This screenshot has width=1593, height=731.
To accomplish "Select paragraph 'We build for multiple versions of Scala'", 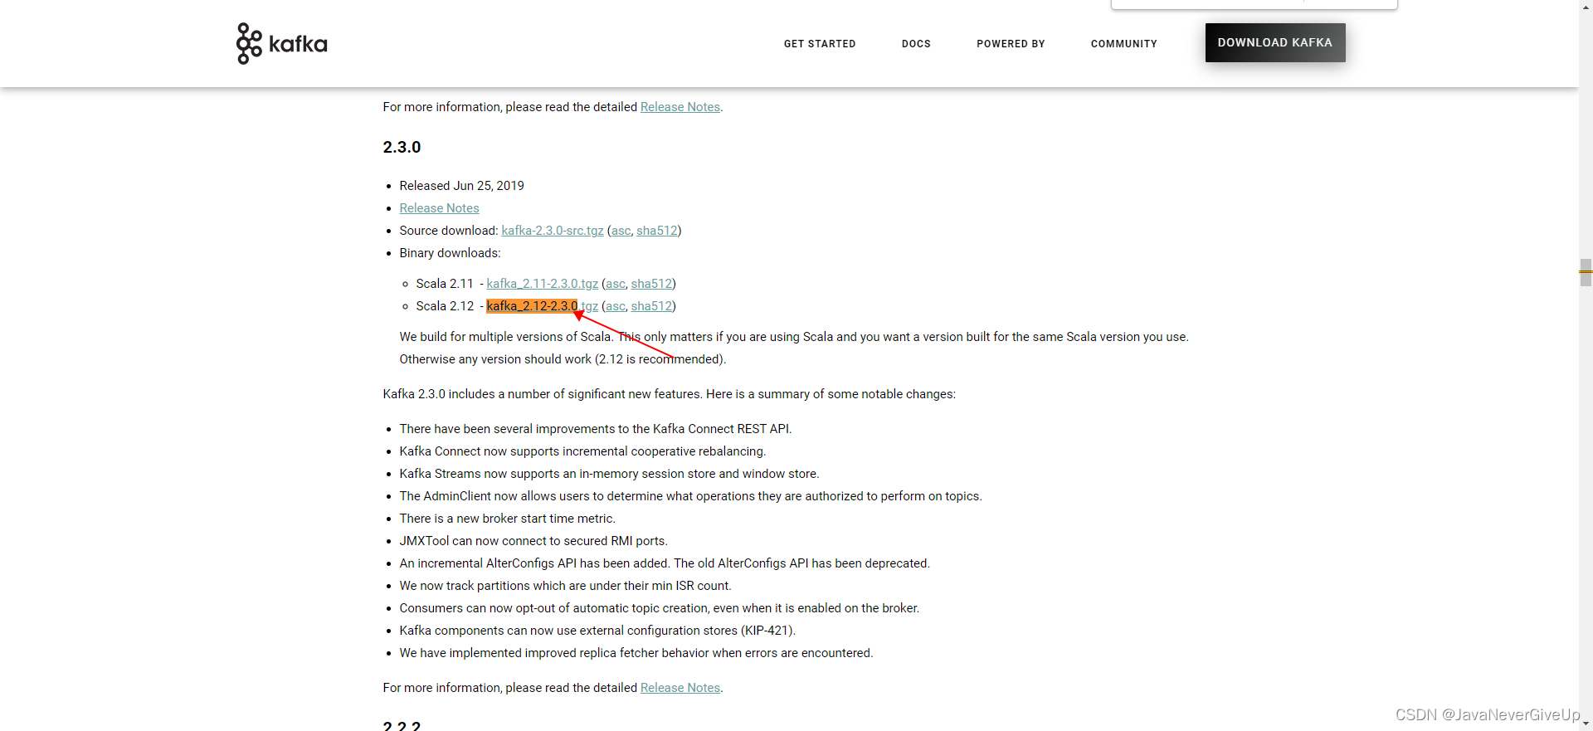I will tap(794, 348).
